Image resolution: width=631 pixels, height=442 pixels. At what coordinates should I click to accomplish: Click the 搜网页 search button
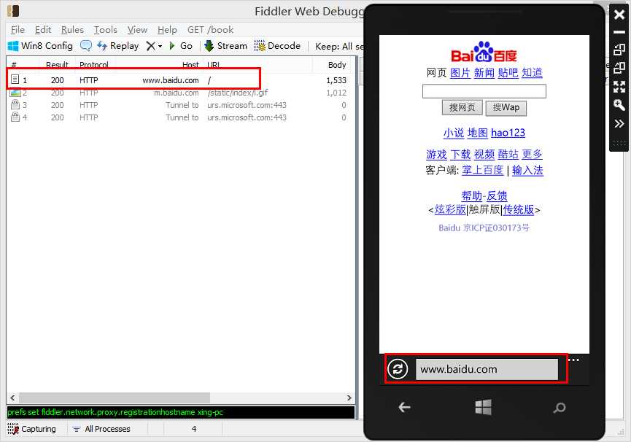(462, 107)
